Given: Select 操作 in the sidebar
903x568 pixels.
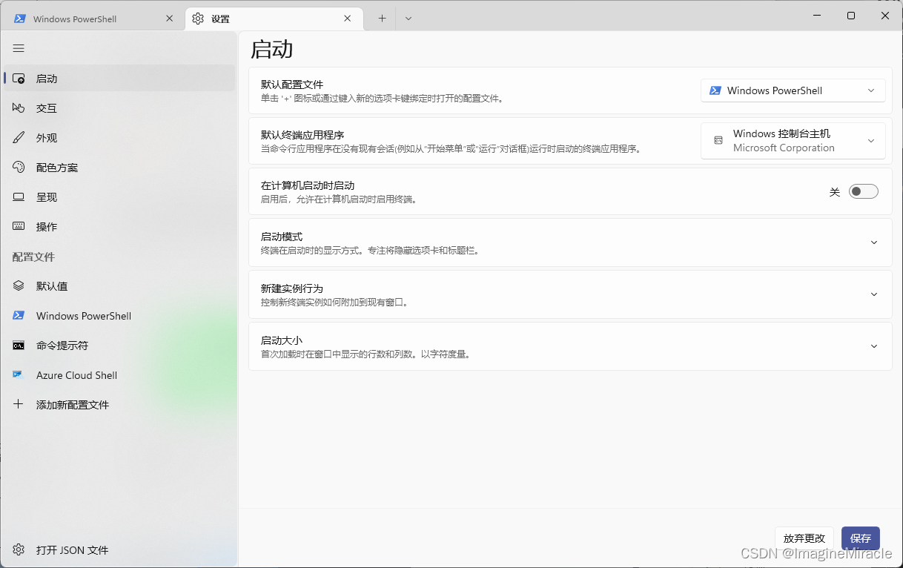Looking at the screenshot, I should click(119, 227).
